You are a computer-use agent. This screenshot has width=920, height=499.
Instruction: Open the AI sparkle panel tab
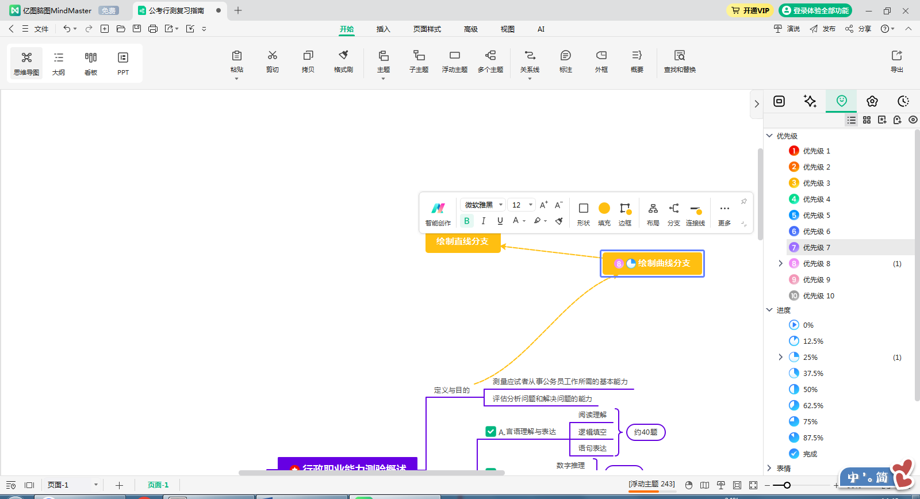click(x=810, y=101)
